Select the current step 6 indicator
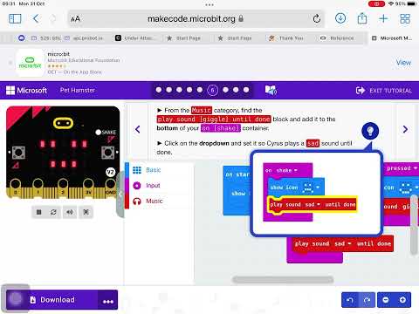Viewport: 419px width, 314px height. 212,90
